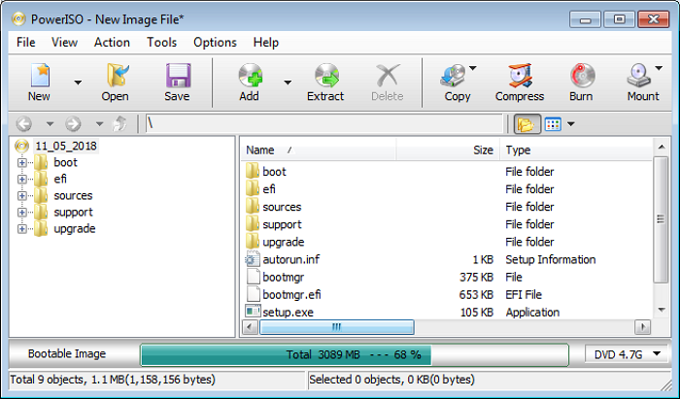Click the Extract toolbar icon
The height and width of the screenshot is (399, 680).
[x=326, y=76]
